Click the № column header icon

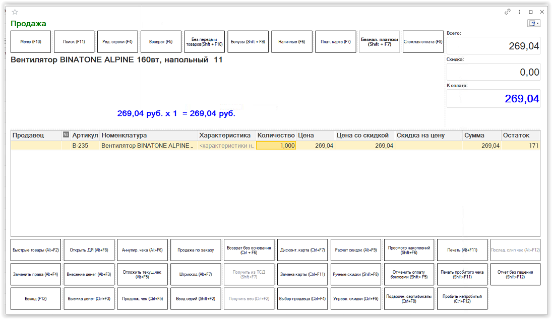(x=66, y=135)
